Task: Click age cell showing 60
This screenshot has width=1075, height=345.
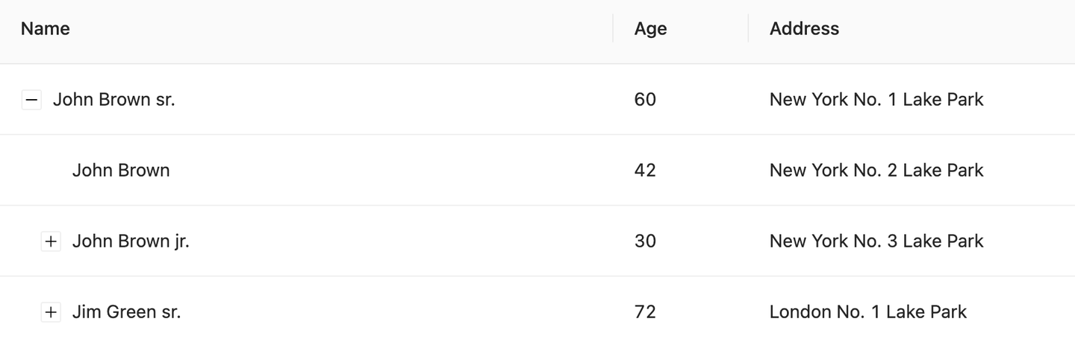Action: (645, 99)
